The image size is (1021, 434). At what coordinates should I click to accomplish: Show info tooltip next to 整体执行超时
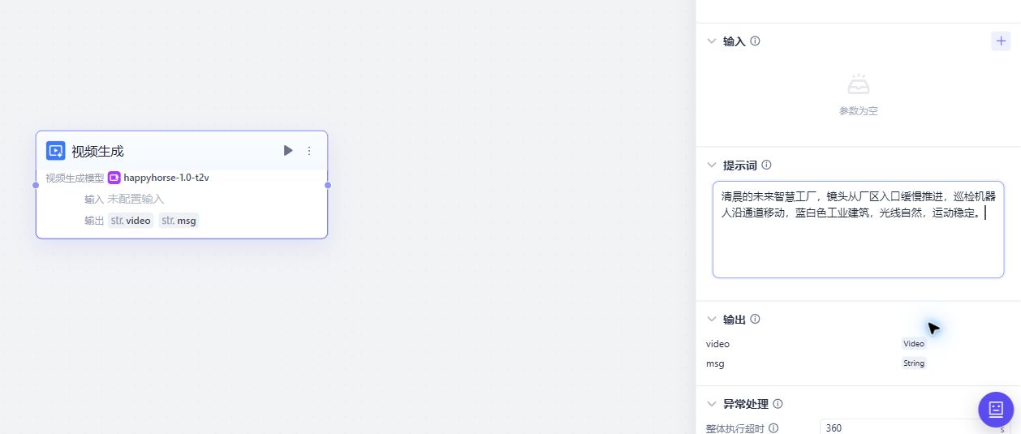coord(773,428)
